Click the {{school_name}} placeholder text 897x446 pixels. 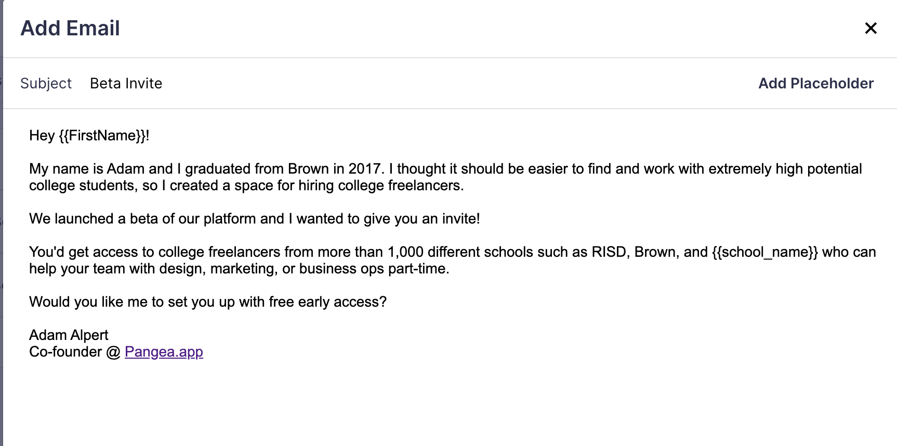[765, 252]
